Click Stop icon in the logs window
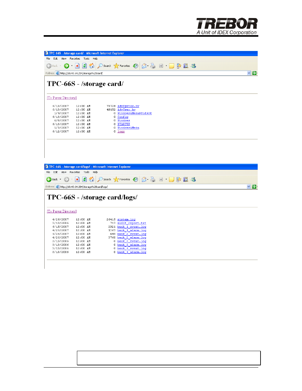Image resolution: width=302 pixels, height=391 pixels. click(x=77, y=180)
